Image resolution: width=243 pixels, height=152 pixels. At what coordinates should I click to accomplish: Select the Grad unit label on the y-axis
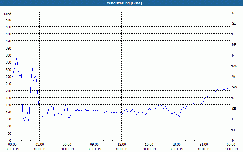[x=8, y=14]
